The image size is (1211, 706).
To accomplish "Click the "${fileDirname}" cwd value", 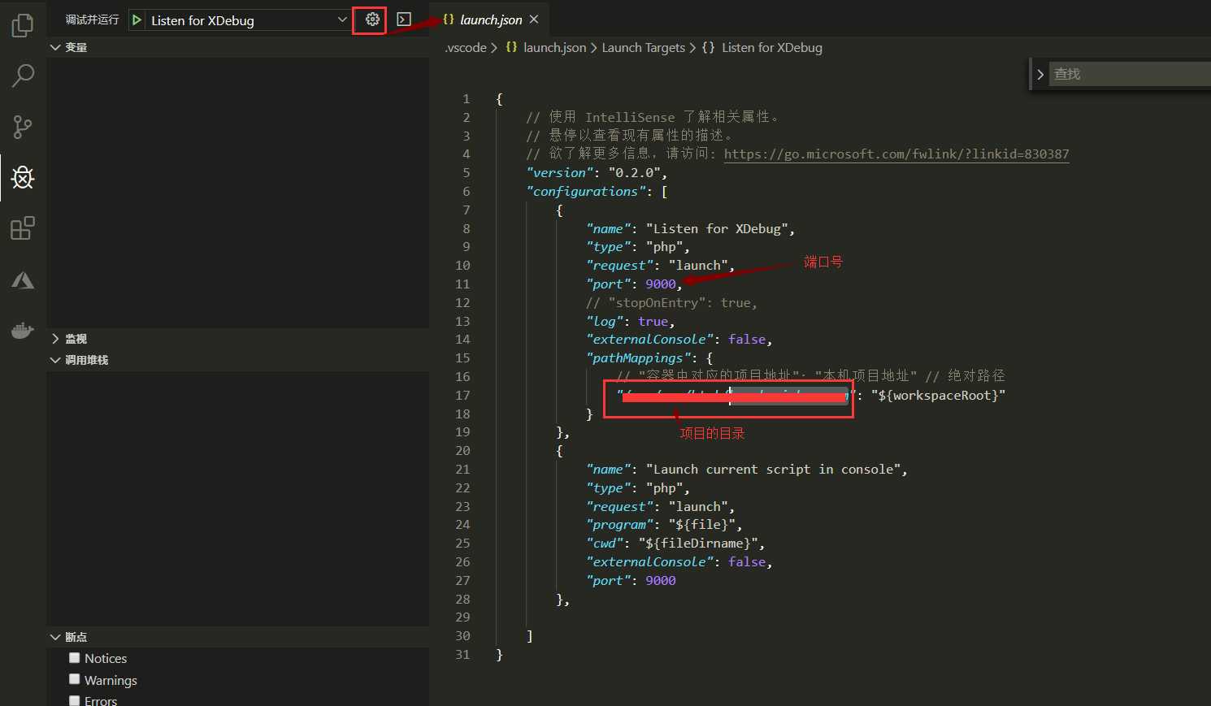I will (x=698, y=544).
